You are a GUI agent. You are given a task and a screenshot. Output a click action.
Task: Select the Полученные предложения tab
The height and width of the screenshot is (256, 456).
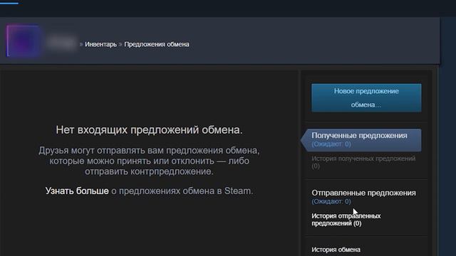(x=361, y=140)
